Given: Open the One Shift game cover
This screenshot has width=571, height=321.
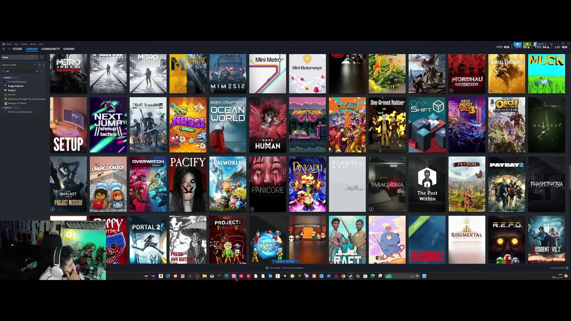Looking at the screenshot, I should tap(427, 125).
